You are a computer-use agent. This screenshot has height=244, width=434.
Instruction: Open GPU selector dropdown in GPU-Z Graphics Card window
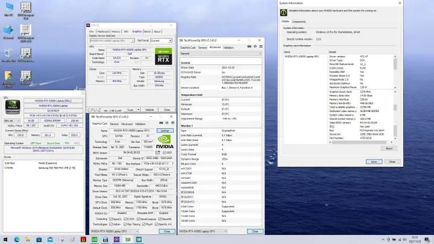click(115, 231)
